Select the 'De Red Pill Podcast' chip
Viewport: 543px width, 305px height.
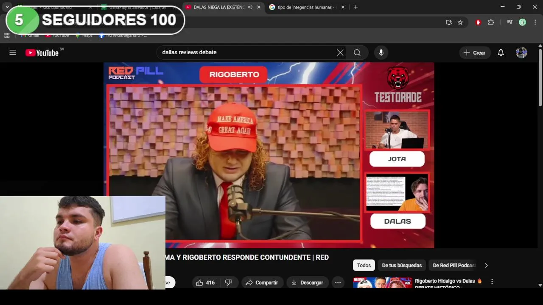point(453,265)
